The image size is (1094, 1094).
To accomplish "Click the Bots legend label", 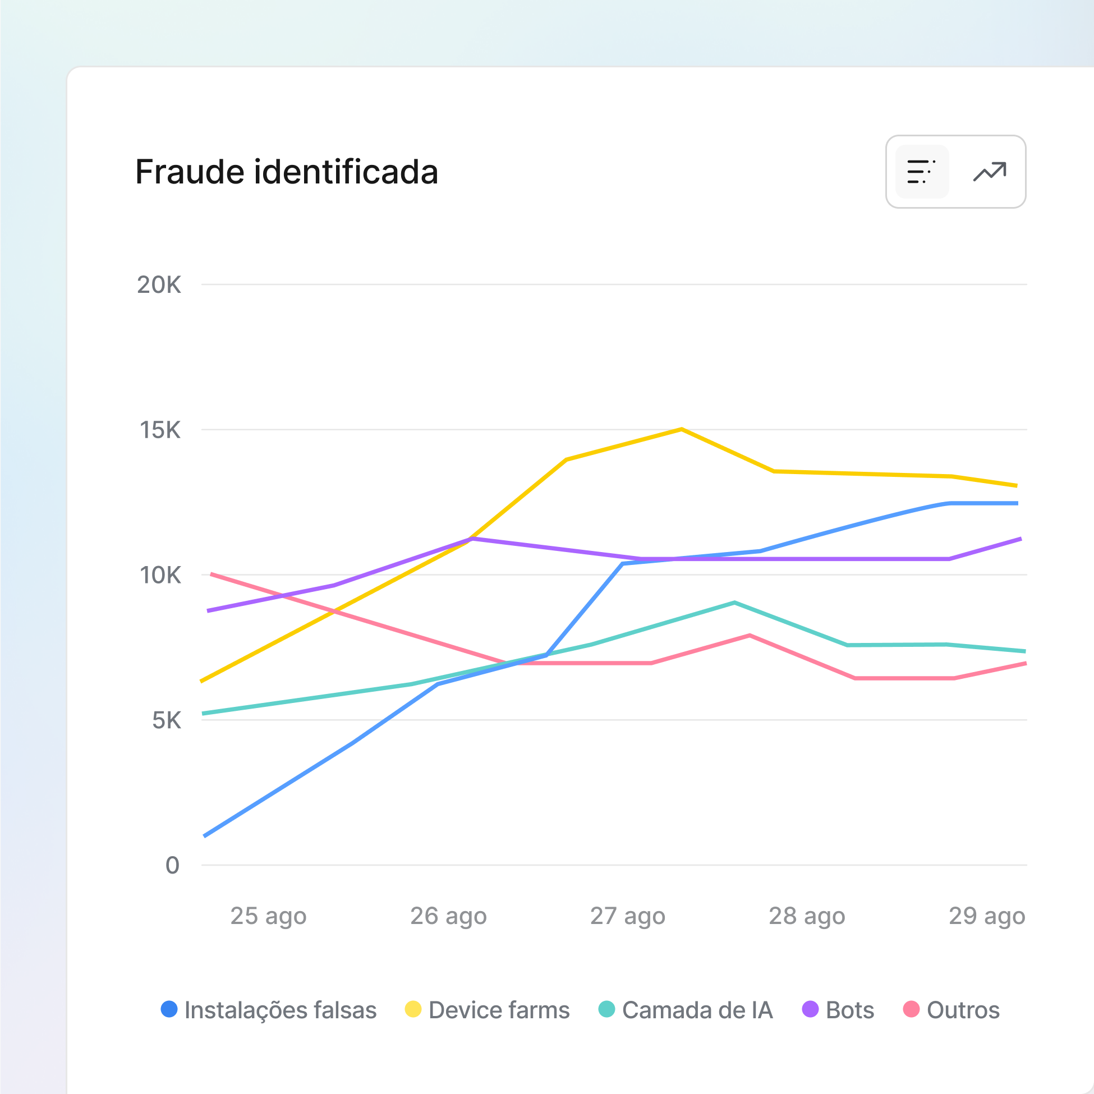I will (x=849, y=1010).
